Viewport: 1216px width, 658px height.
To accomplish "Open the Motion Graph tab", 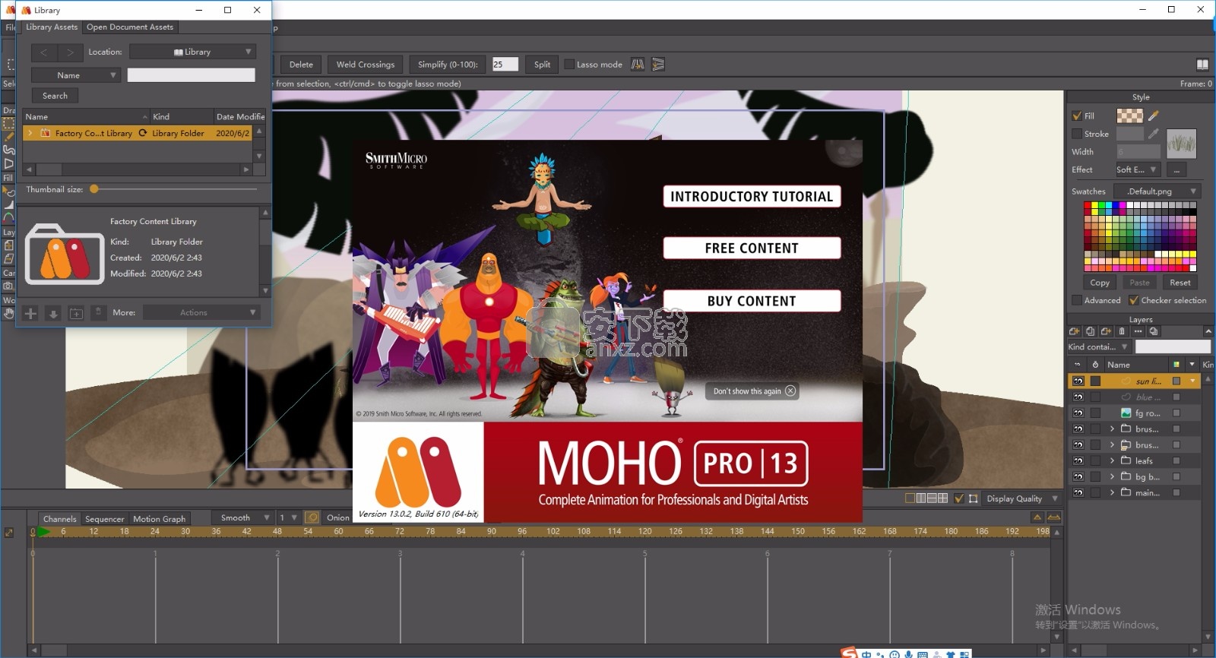I will (159, 519).
